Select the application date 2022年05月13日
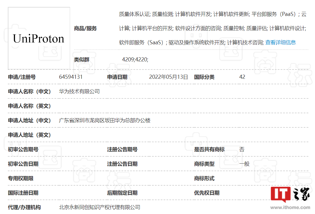 coord(168,77)
